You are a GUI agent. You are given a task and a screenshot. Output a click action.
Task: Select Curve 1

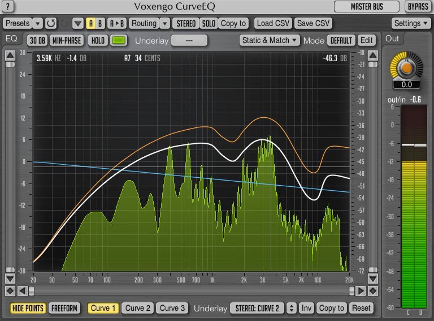[x=103, y=308]
